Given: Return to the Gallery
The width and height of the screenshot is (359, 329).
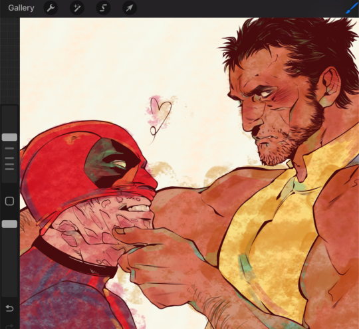Looking at the screenshot, I should (x=21, y=8).
